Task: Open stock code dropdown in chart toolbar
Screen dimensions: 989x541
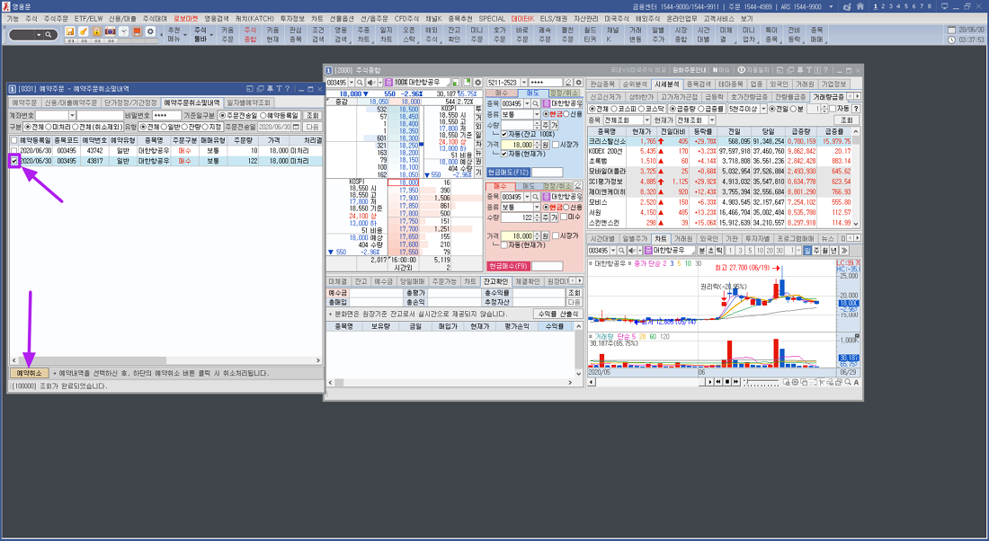Action: [x=613, y=251]
